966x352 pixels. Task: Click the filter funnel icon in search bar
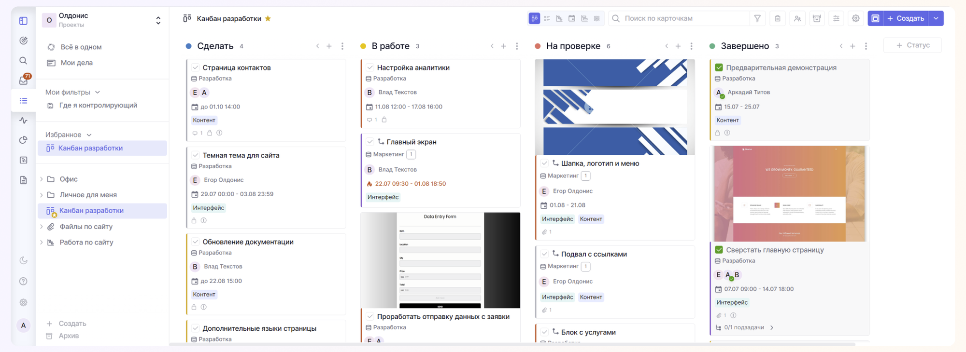click(x=757, y=18)
